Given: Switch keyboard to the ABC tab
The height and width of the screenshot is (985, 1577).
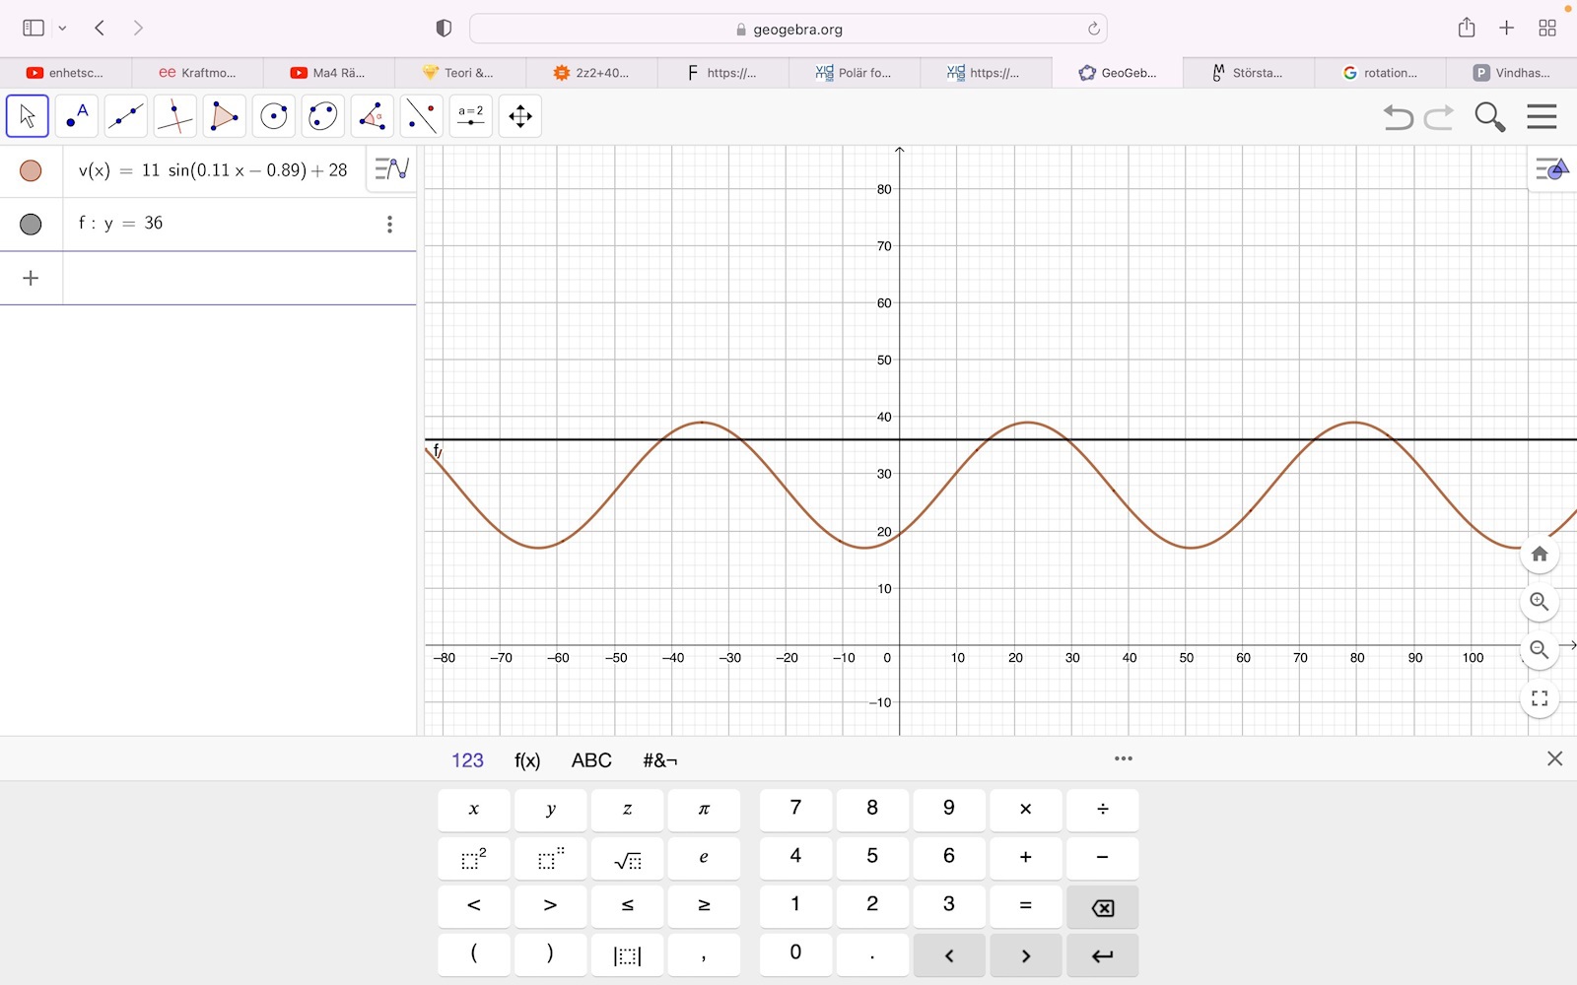Looking at the screenshot, I should point(591,760).
